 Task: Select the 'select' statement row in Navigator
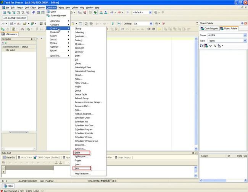click(19, 50)
